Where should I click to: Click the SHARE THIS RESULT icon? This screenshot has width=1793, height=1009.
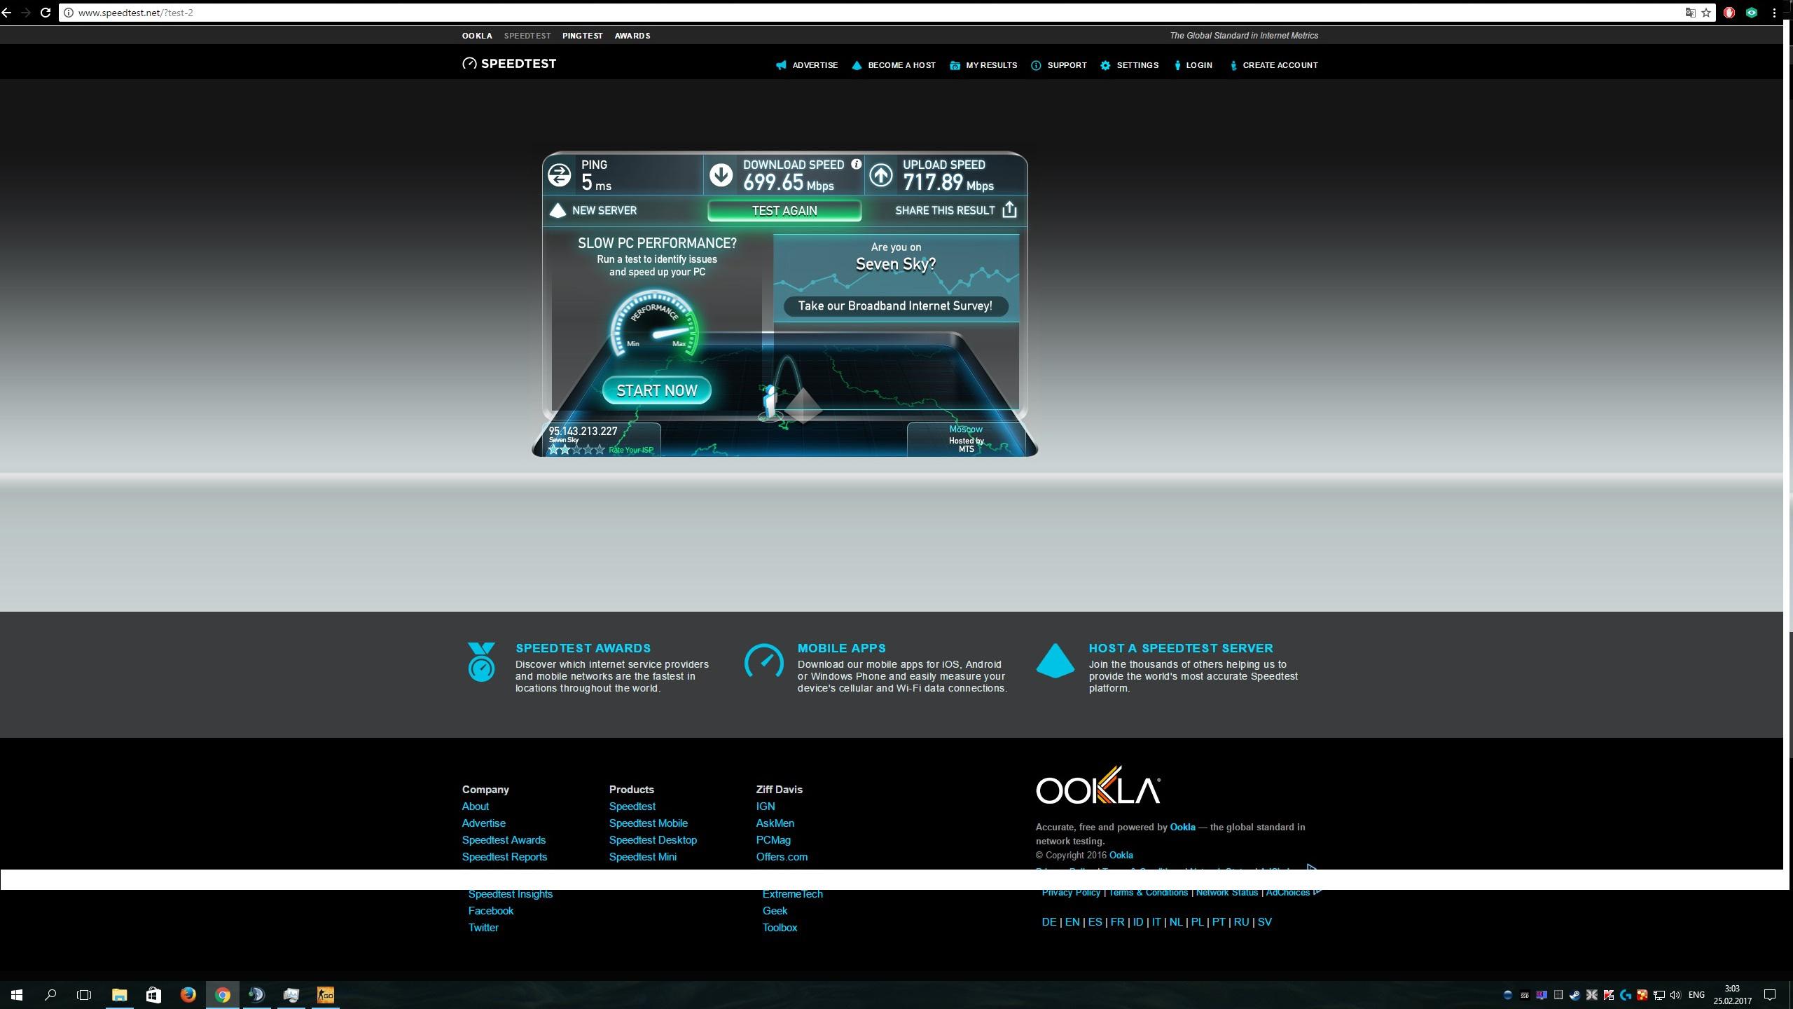1009,210
